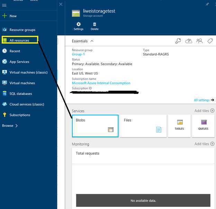Open the QUEUES tile
This screenshot has height=209, width=216.
tap(203, 126)
